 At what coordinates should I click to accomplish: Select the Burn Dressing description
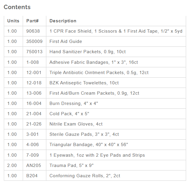(74, 103)
